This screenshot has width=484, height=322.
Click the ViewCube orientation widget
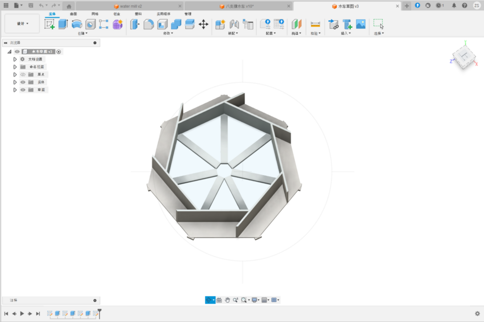(464, 57)
